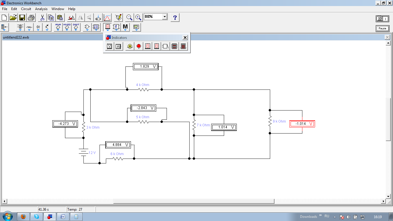Screen dimensions: 393x221
Task: Expand the Logic Gates bin
Action: coord(87,27)
